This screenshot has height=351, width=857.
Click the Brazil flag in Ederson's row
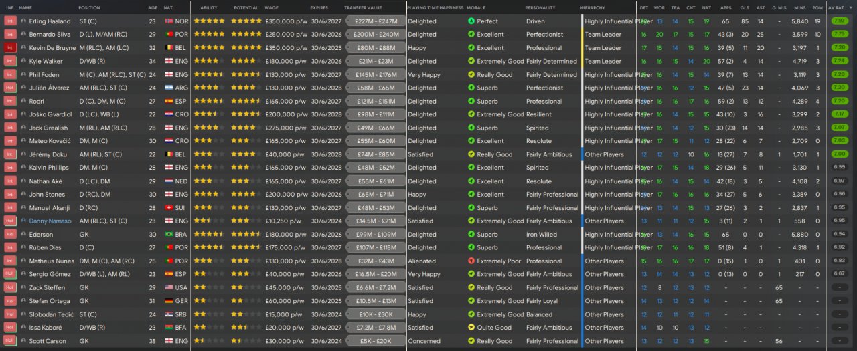[x=168, y=234]
